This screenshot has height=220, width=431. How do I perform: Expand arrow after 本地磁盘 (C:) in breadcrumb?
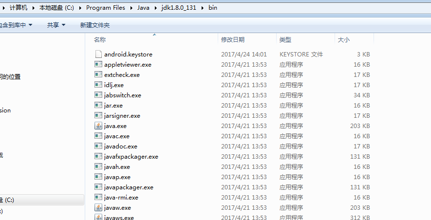[80, 8]
